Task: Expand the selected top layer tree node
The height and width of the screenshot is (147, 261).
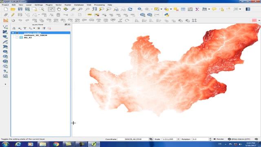Action: 13,33
